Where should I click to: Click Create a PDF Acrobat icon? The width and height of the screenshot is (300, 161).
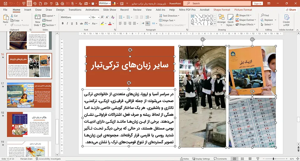click(x=286, y=17)
